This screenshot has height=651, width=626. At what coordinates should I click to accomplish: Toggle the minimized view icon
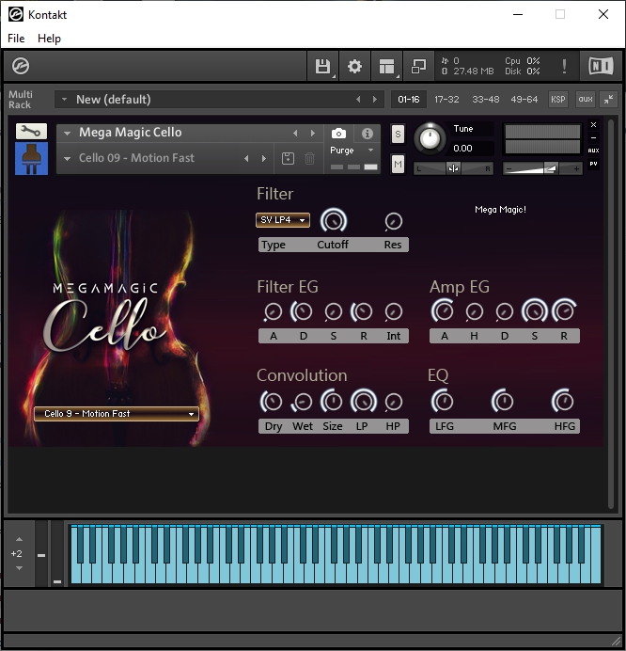pos(418,66)
